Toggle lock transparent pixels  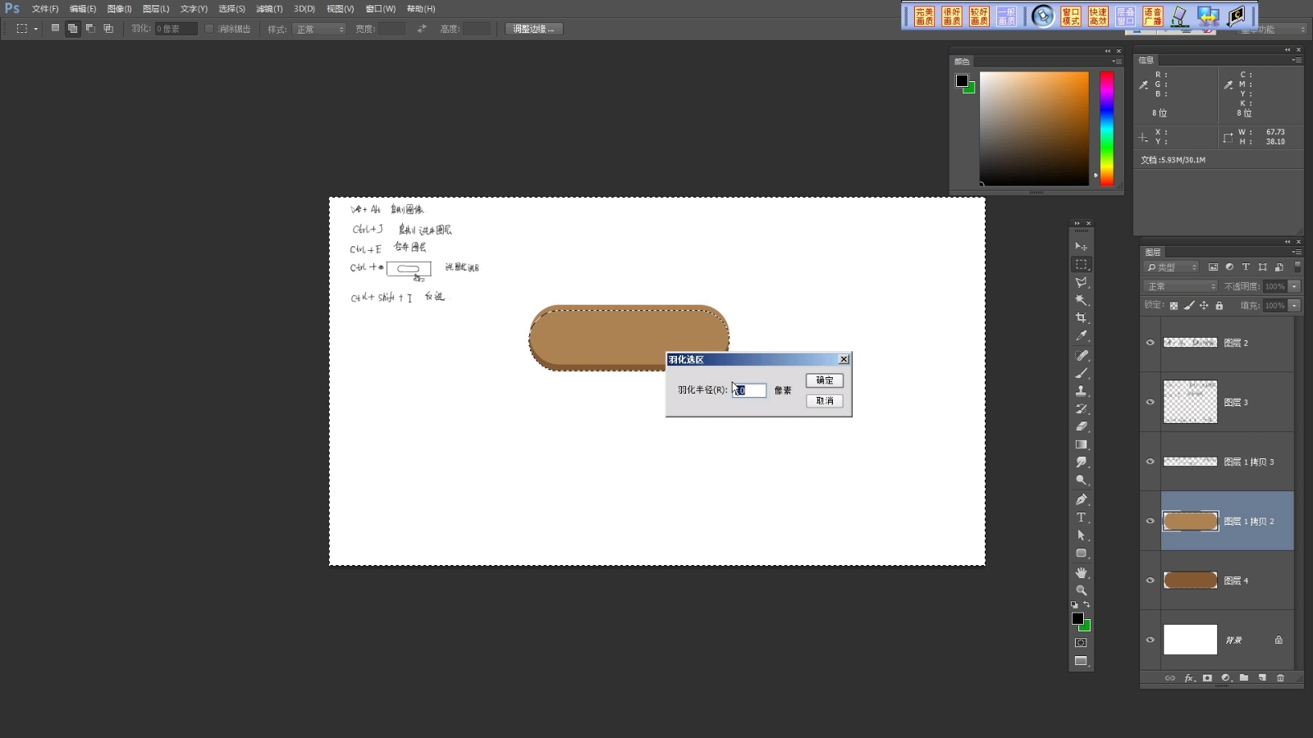click(x=1173, y=306)
